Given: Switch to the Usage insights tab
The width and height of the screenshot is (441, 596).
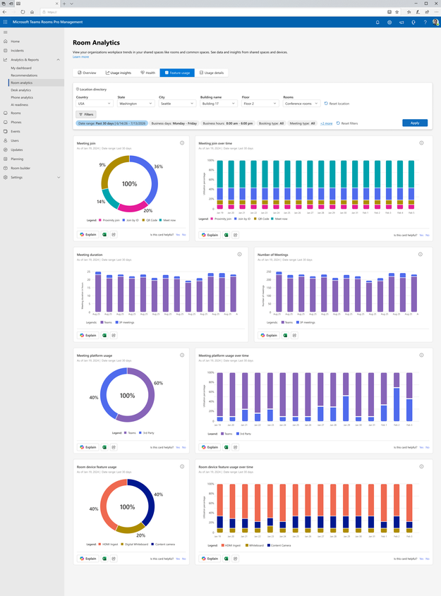Looking at the screenshot, I should pos(119,73).
